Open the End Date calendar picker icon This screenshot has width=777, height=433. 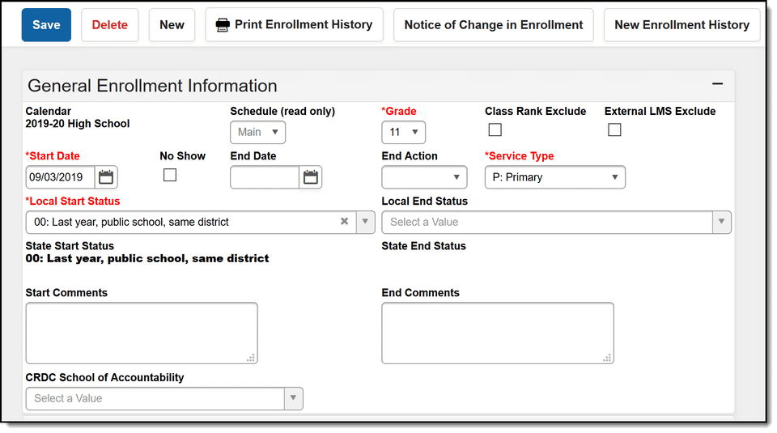click(311, 177)
